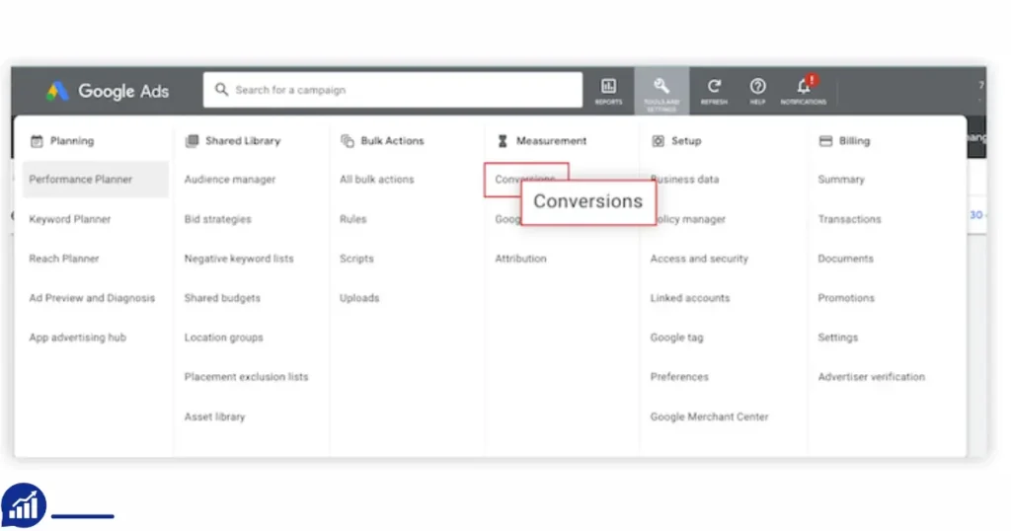Click the Setup icon
Viewport: 1011px width, 531px height.
coord(658,141)
